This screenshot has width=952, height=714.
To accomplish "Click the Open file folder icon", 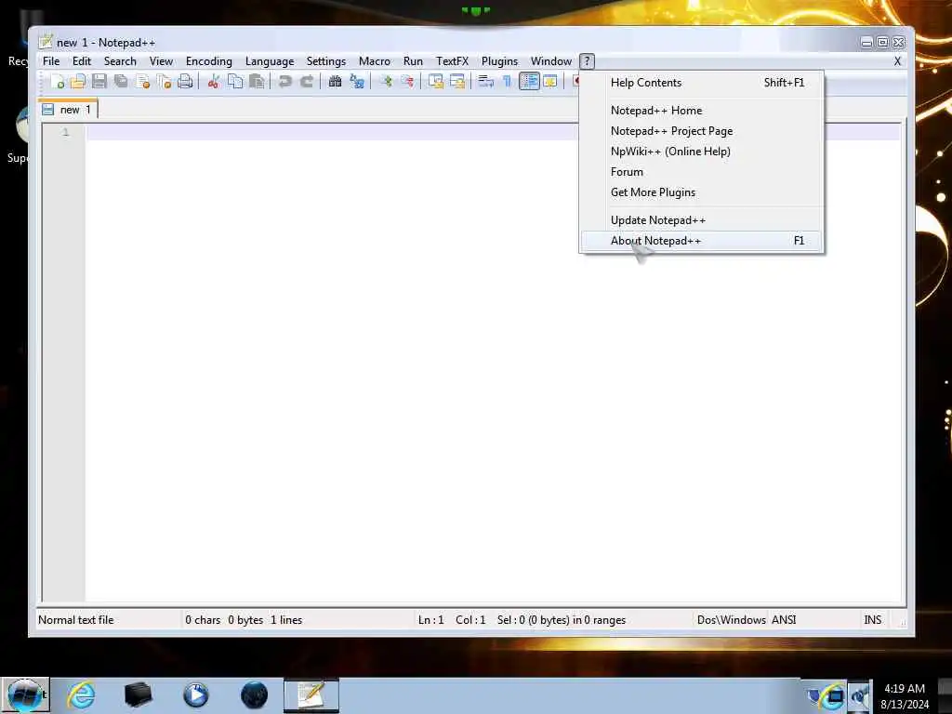I will point(78,82).
